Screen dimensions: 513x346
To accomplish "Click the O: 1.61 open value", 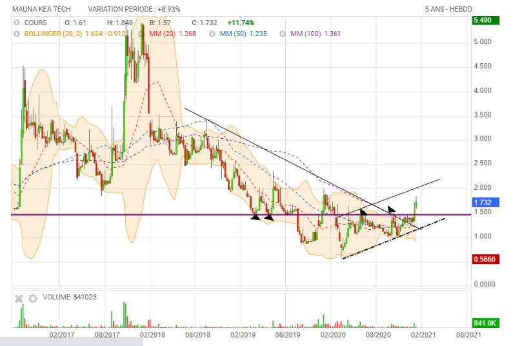I will pyautogui.click(x=75, y=23).
